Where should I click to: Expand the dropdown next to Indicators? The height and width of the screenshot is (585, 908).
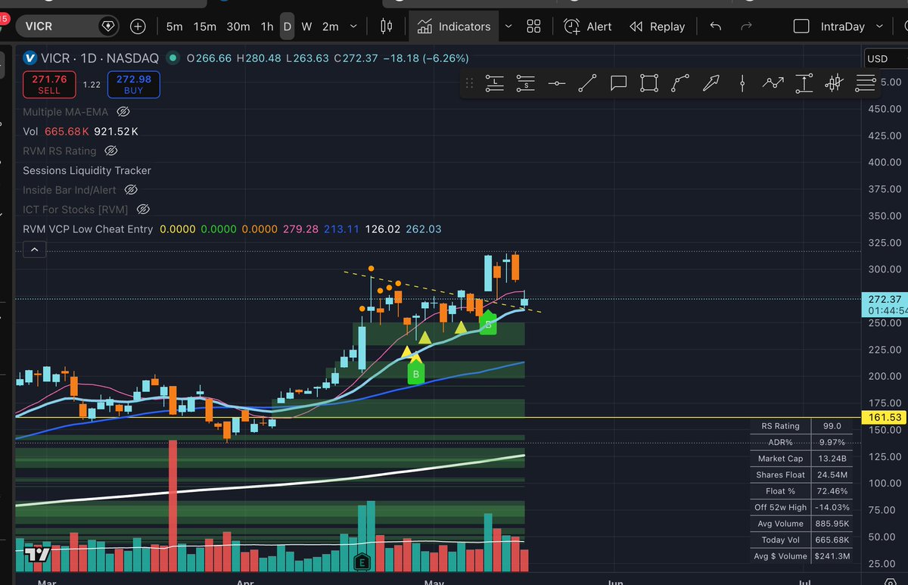coord(508,26)
